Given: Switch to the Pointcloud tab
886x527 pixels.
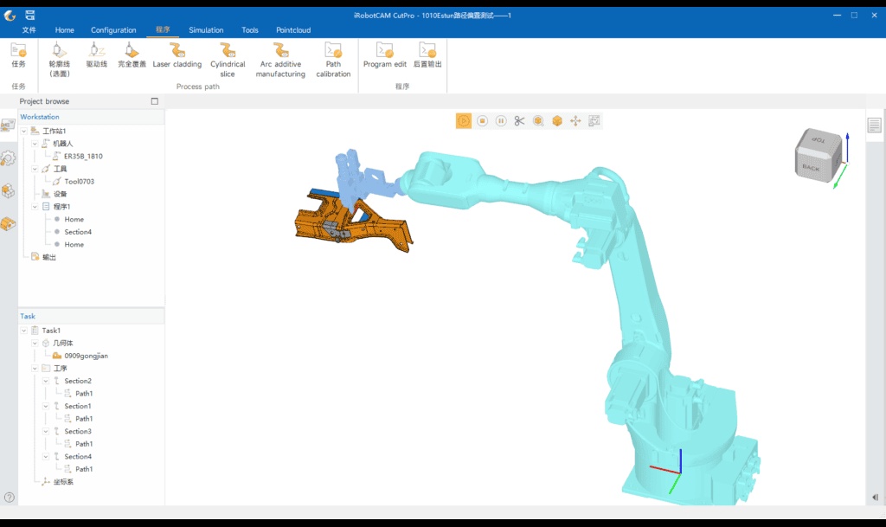Looking at the screenshot, I should pos(293,30).
